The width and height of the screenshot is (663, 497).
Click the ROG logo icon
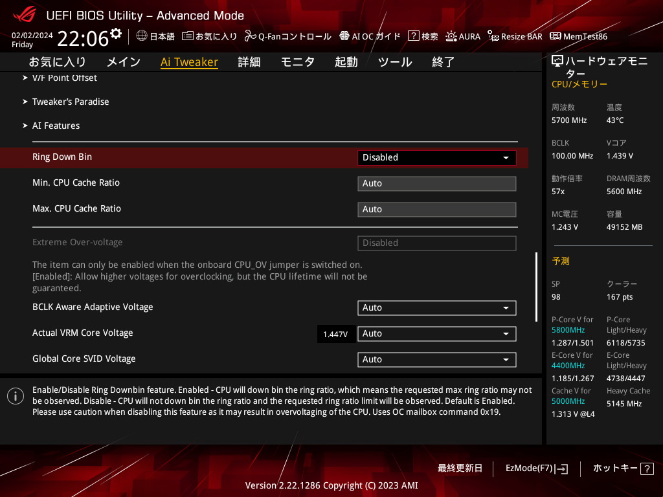(x=25, y=14)
